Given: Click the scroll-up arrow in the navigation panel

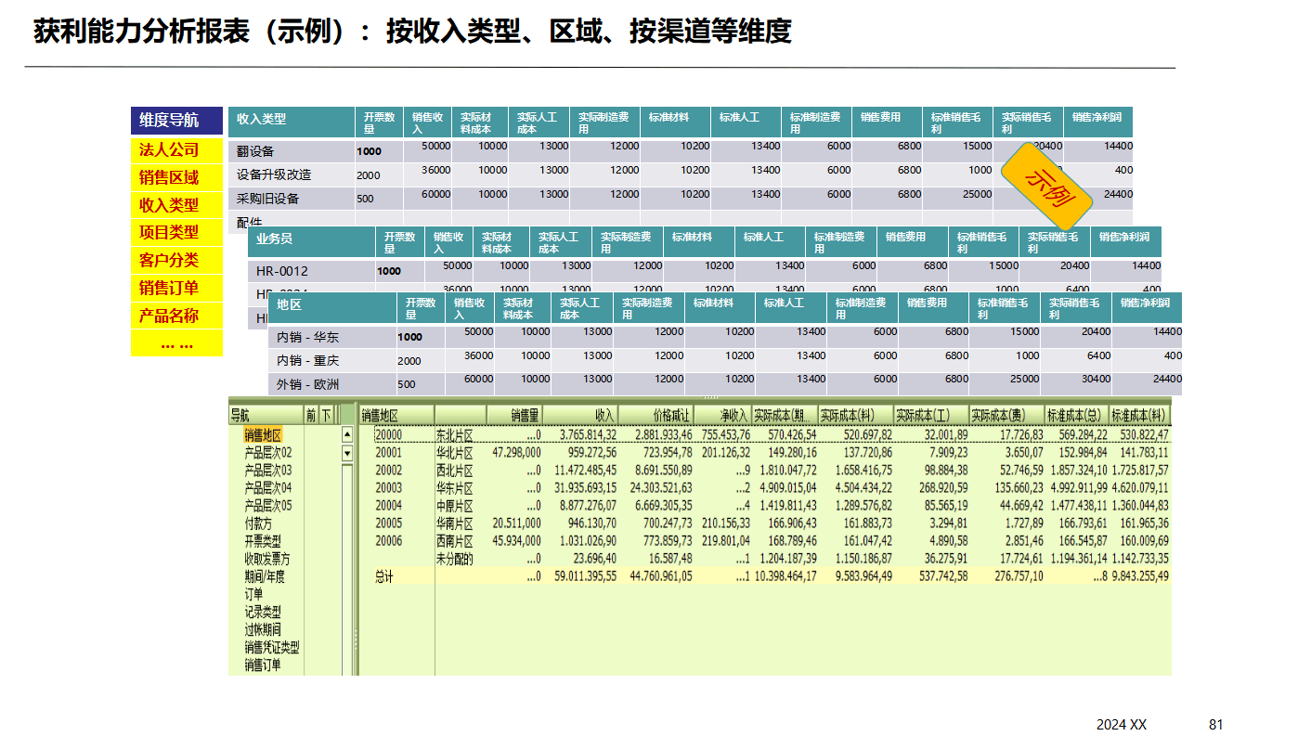Looking at the screenshot, I should pos(347,434).
